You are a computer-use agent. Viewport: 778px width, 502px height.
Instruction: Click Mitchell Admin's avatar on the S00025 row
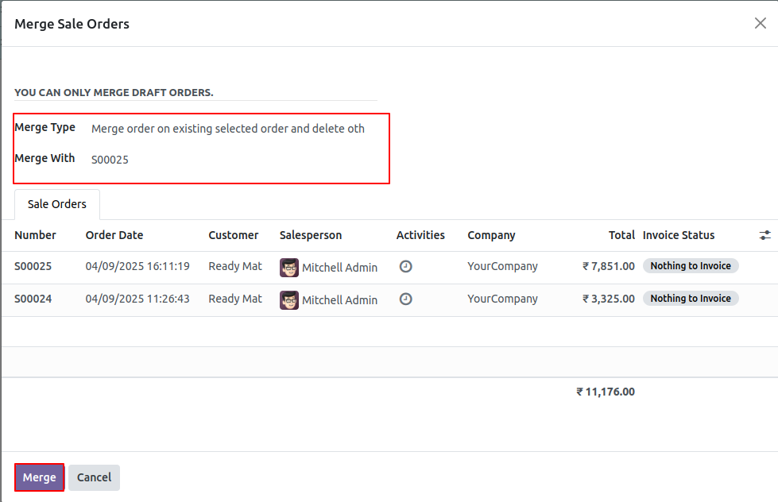pyautogui.click(x=288, y=267)
